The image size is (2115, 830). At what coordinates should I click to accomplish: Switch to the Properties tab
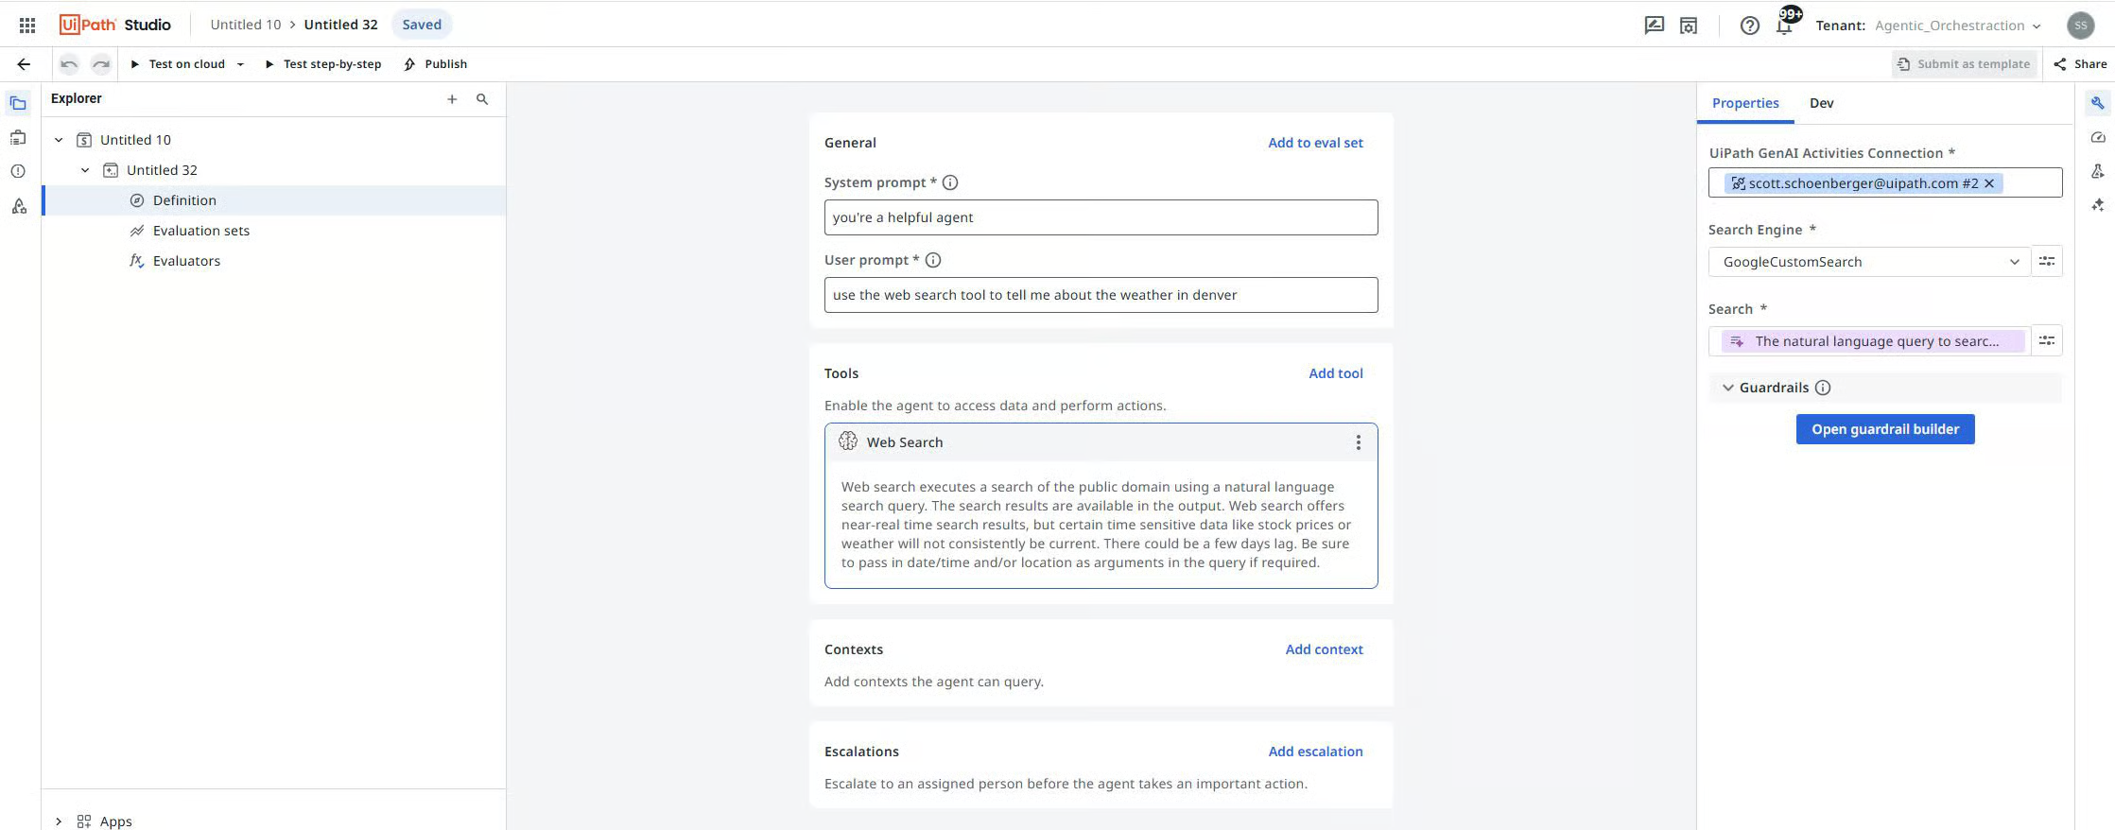click(1745, 103)
